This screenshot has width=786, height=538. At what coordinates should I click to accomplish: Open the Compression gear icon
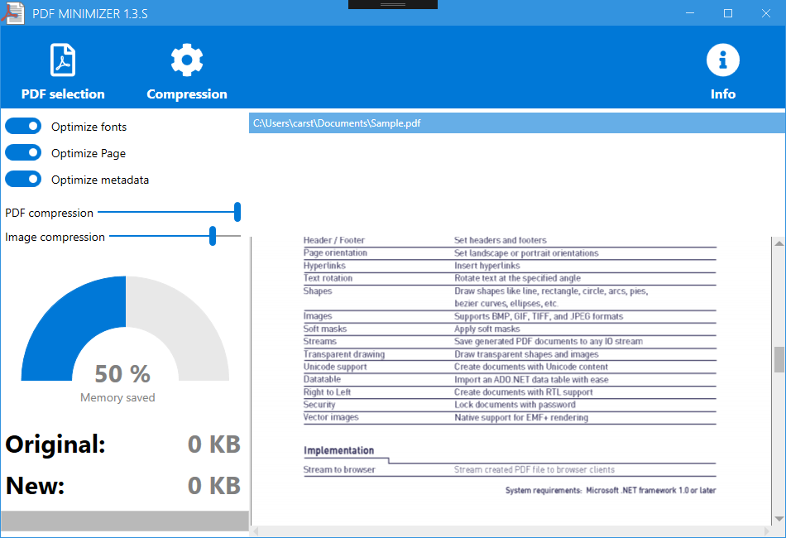[187, 60]
